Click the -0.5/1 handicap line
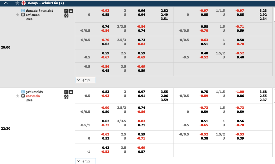Image resolution: width=275 pixels, height=164 pixels. click(85, 125)
